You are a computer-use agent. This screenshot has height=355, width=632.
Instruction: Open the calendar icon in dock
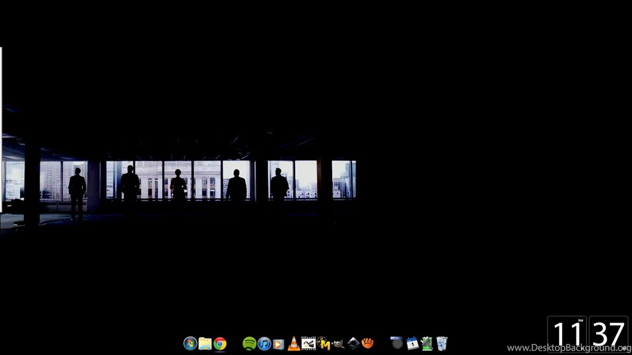(412, 343)
